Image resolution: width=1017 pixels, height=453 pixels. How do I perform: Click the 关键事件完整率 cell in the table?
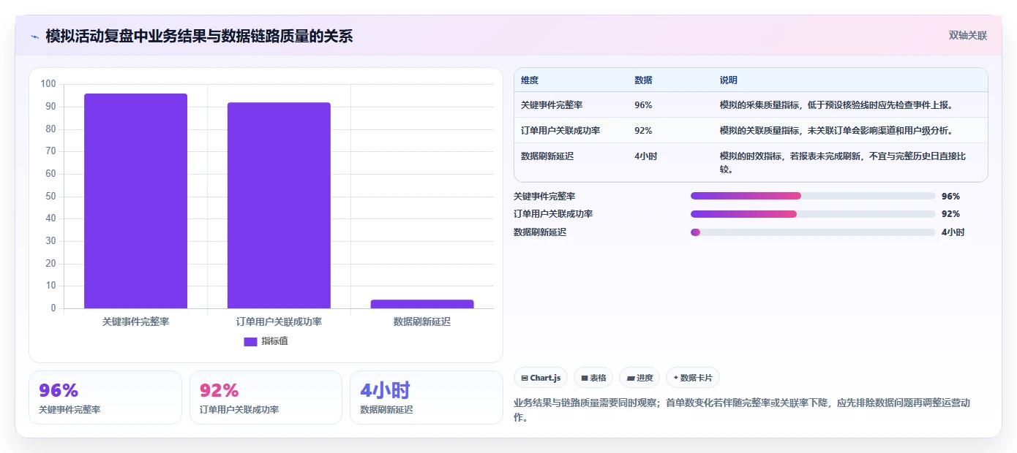552,105
